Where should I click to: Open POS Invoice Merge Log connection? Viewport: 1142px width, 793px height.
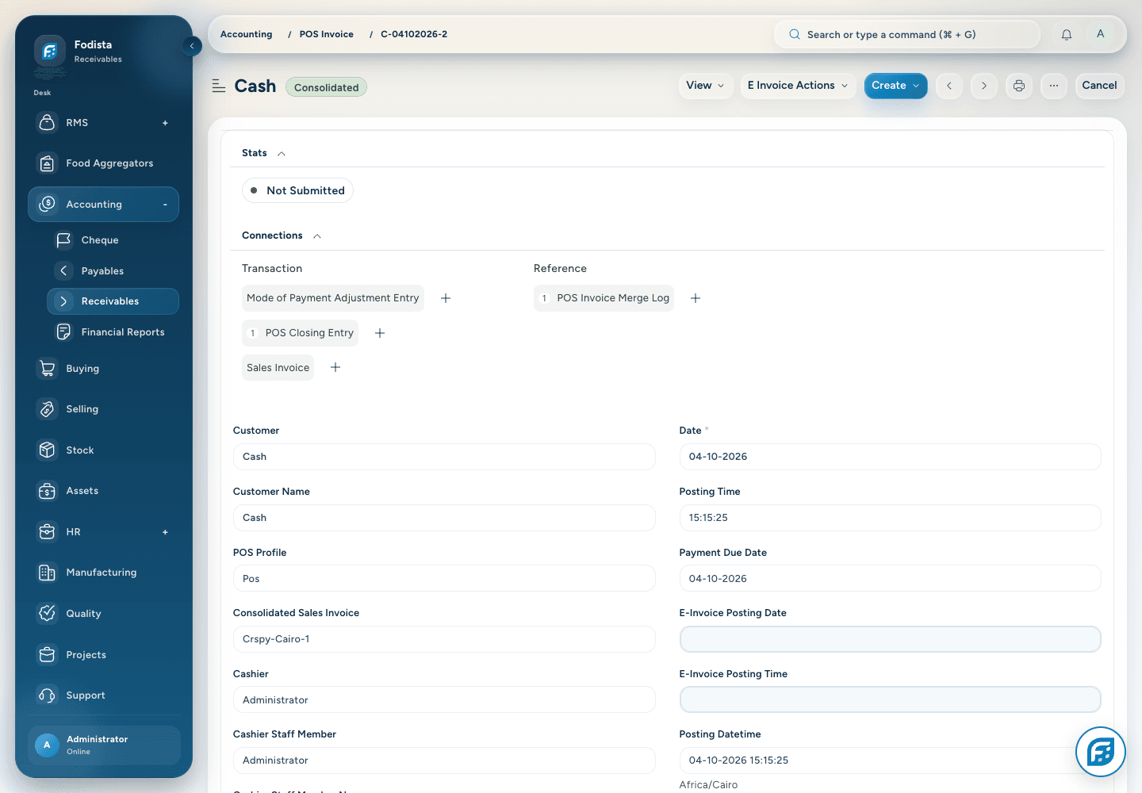coord(604,298)
